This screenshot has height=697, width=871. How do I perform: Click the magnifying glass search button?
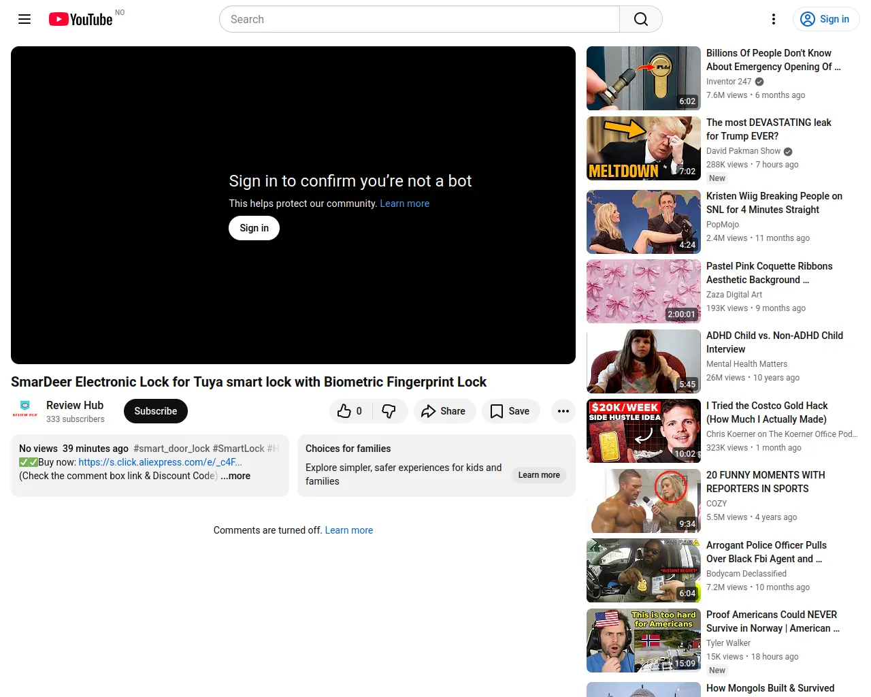640,19
